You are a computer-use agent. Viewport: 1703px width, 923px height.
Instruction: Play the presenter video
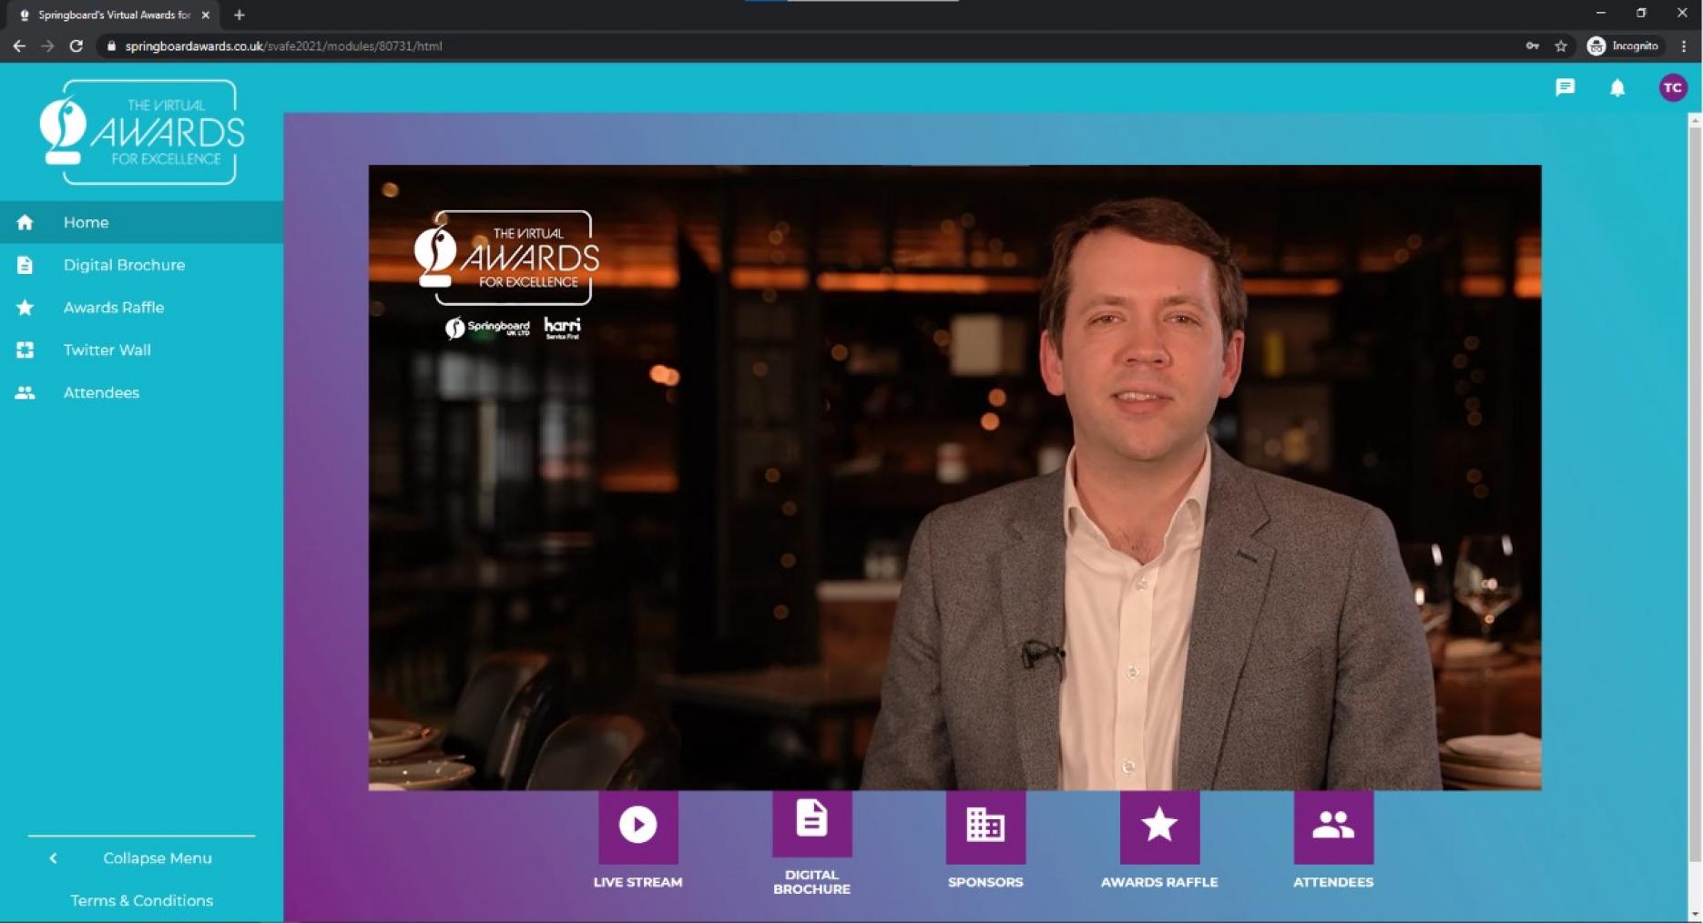coord(954,477)
